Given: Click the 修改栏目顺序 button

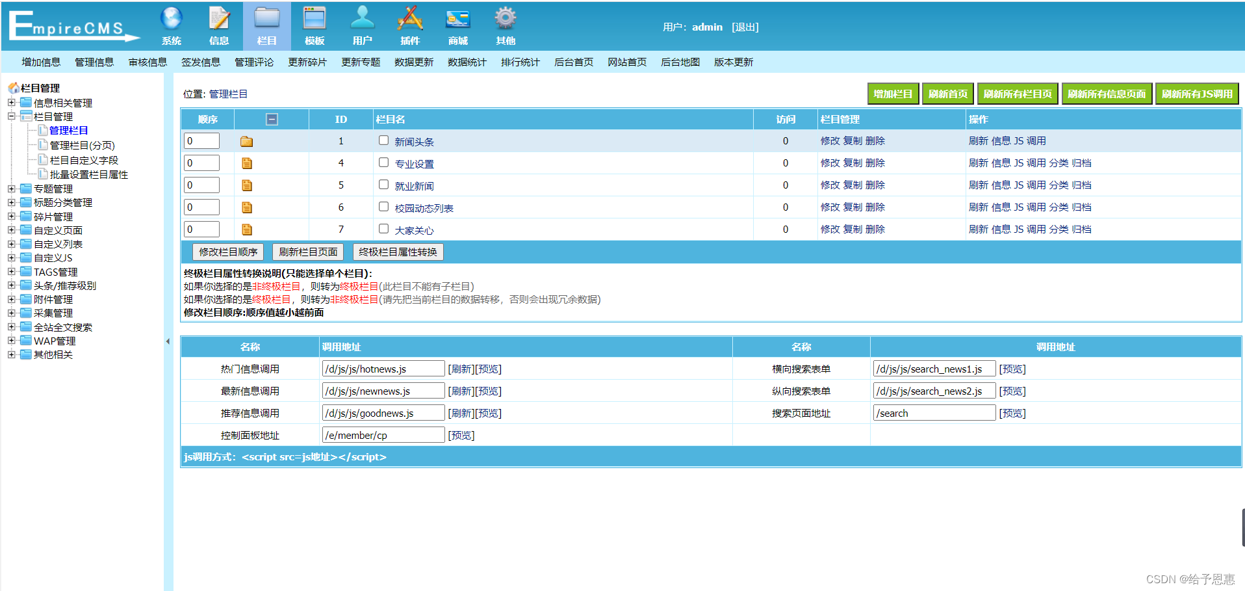Looking at the screenshot, I should pyautogui.click(x=228, y=252).
